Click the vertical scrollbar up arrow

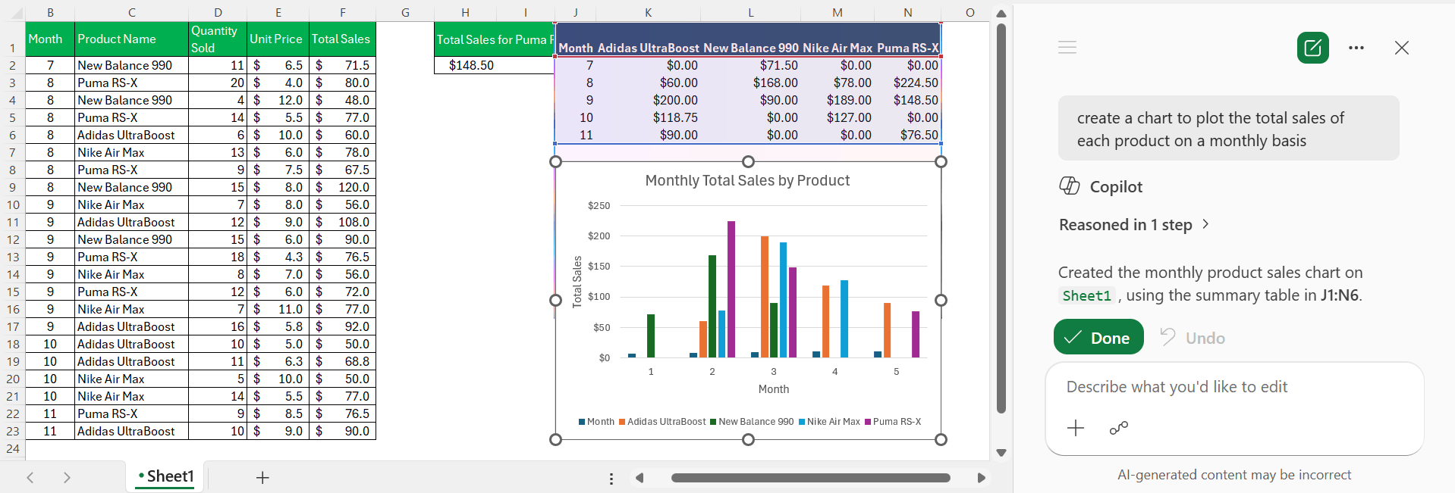1001,14
